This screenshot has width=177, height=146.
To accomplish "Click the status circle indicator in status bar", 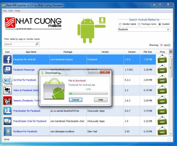I will pos(169,139).
